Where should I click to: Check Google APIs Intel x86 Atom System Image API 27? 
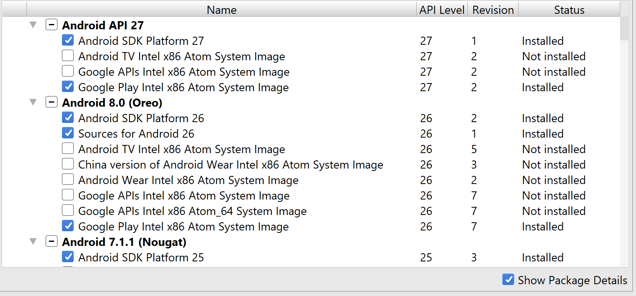(68, 71)
